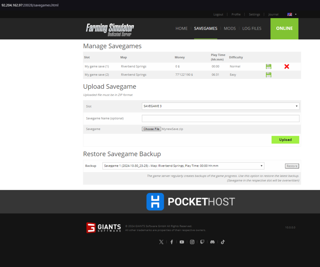
Task: Download savegame 2 via the green disk icon
Action: (x=268, y=75)
